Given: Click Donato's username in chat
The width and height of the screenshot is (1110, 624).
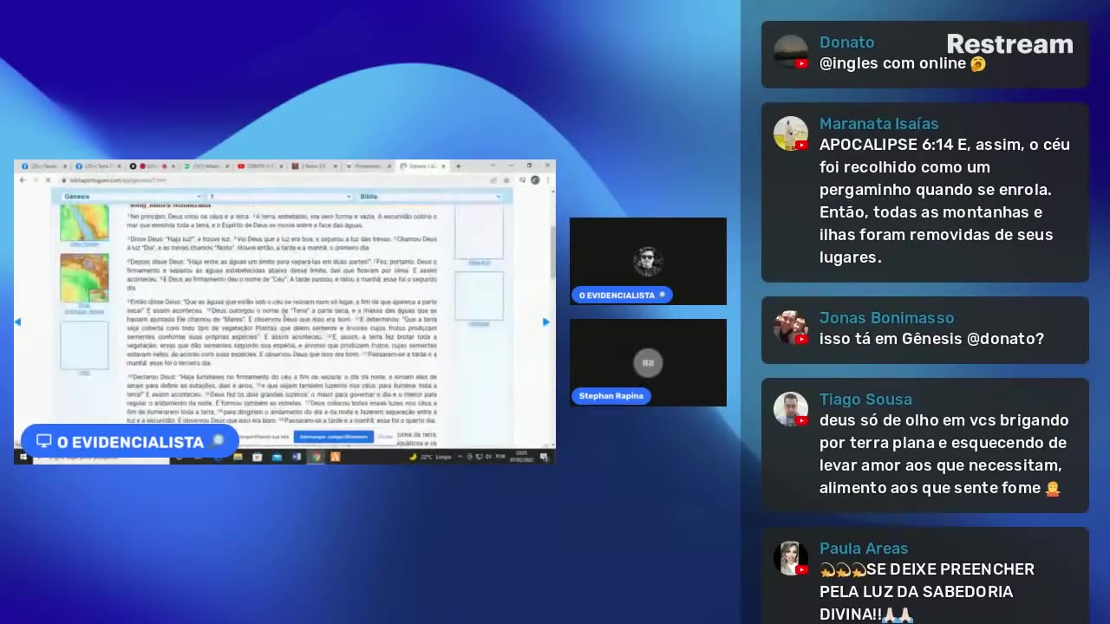Looking at the screenshot, I should [x=847, y=42].
